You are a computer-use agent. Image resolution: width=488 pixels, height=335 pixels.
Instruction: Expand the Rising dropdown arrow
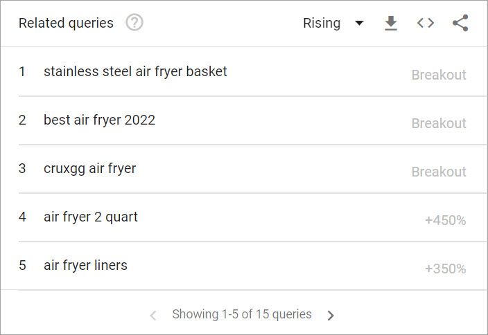[x=359, y=23]
